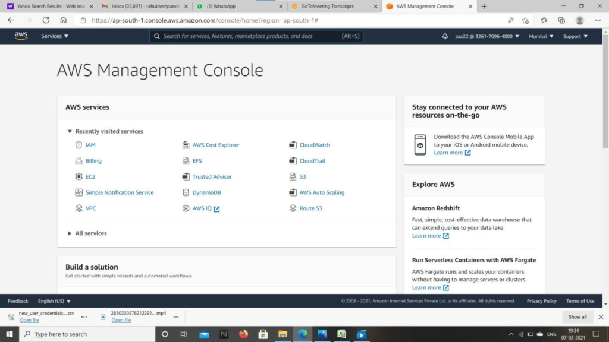Click the AWS Auto Scaling icon
Screen dimensions: 609x342
[293, 192]
